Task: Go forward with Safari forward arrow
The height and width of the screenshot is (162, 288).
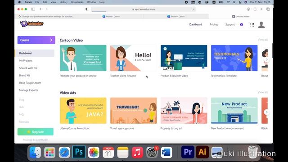Action: click(47, 9)
